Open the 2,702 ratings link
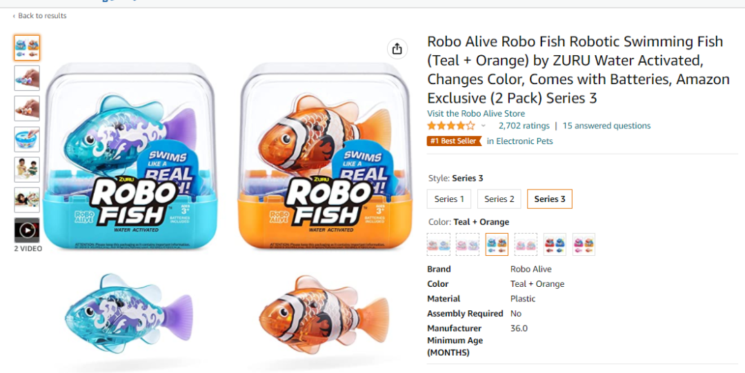745x373 pixels. coord(524,125)
